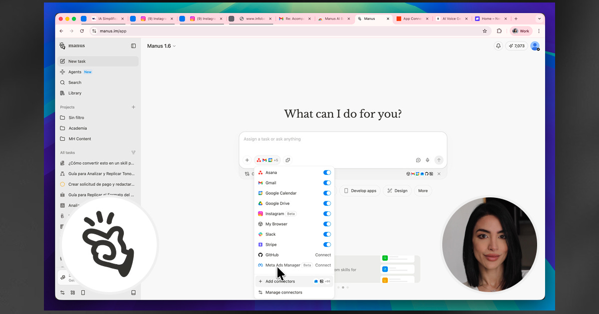The image size is (599, 314).
Task: Toggle the My Browser connector
Action: point(327,224)
